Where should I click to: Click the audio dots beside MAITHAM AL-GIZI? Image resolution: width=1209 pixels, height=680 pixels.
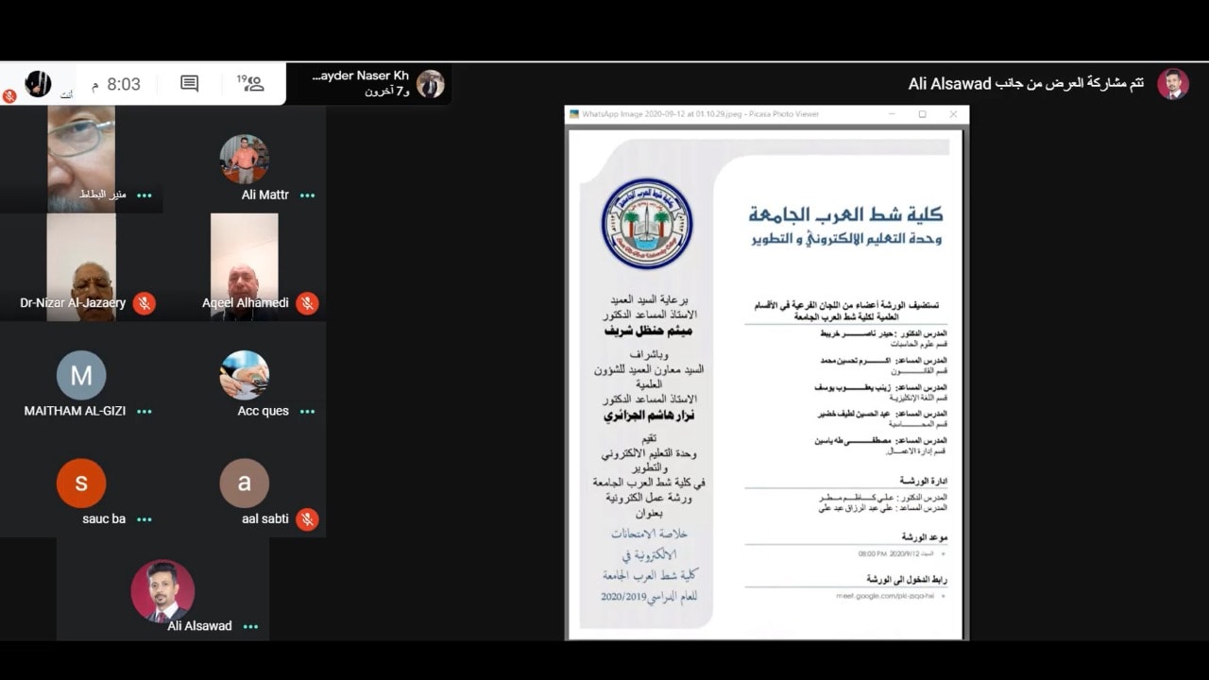pos(144,412)
